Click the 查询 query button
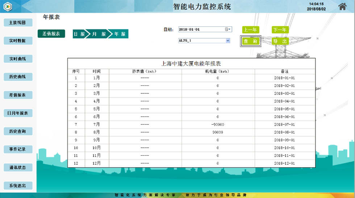The image size is (355, 198). pos(250,41)
